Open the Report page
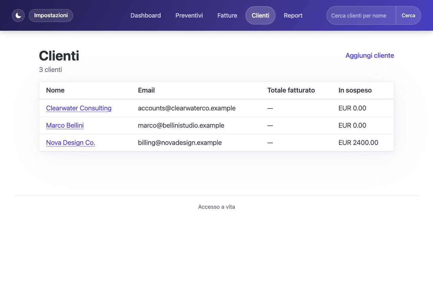 [x=293, y=16]
